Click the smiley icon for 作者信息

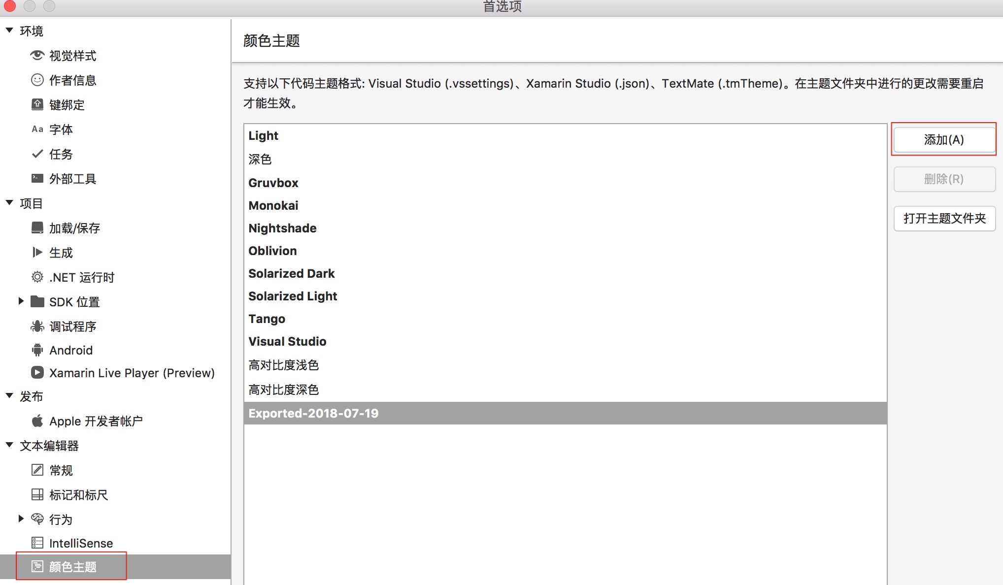point(37,80)
